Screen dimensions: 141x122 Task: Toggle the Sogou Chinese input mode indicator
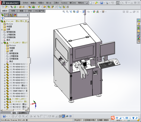(117, 118)
